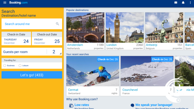Open the Check-out Date picker
This screenshot has width=194, height=109.
[47, 38]
